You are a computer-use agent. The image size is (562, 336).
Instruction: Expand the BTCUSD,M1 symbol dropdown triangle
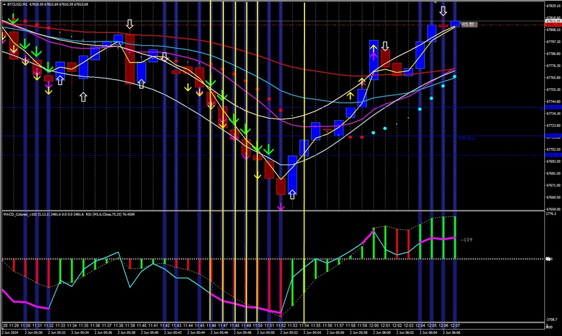[x=3, y=3]
